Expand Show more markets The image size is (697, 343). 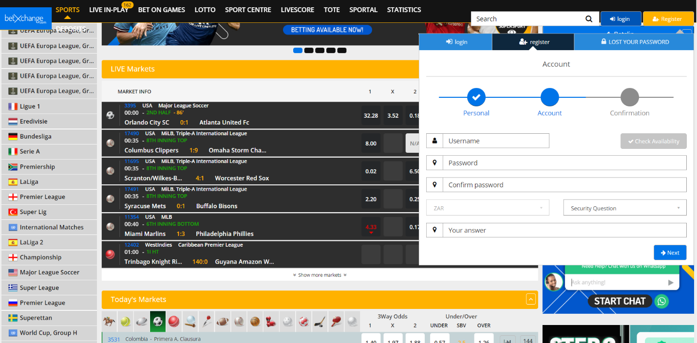(x=320, y=275)
